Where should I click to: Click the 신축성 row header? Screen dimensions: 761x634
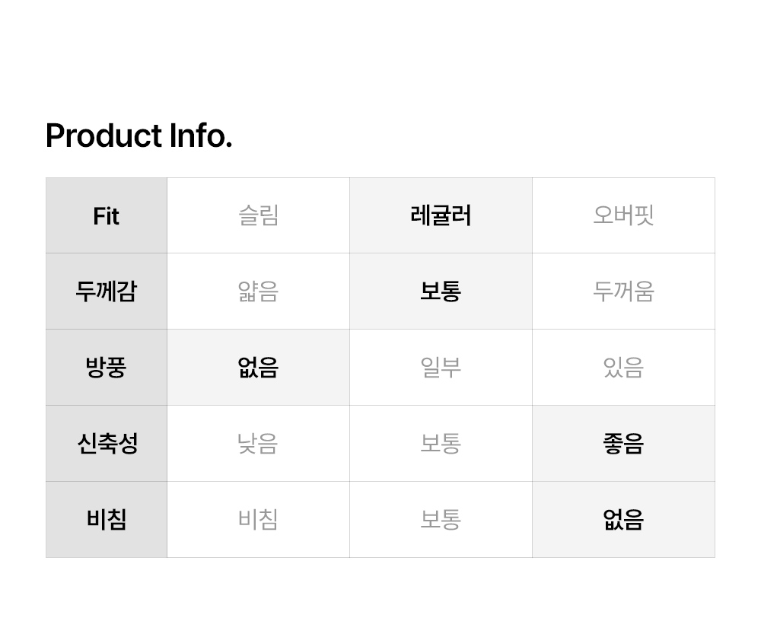tap(107, 444)
